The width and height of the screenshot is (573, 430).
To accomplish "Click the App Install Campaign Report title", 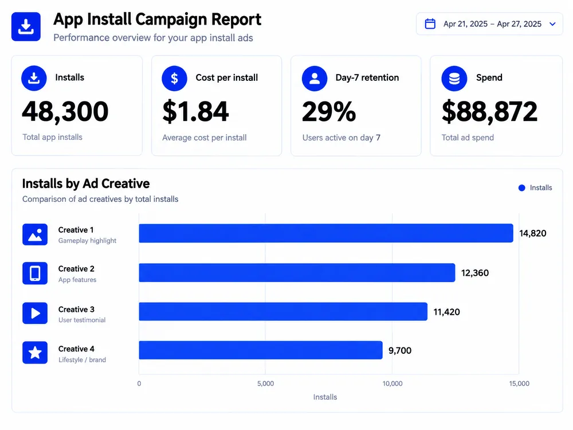I will [158, 19].
